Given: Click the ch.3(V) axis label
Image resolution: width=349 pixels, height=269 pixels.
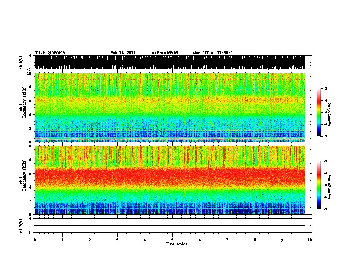Looking at the screenshot, I should coord(21,225).
